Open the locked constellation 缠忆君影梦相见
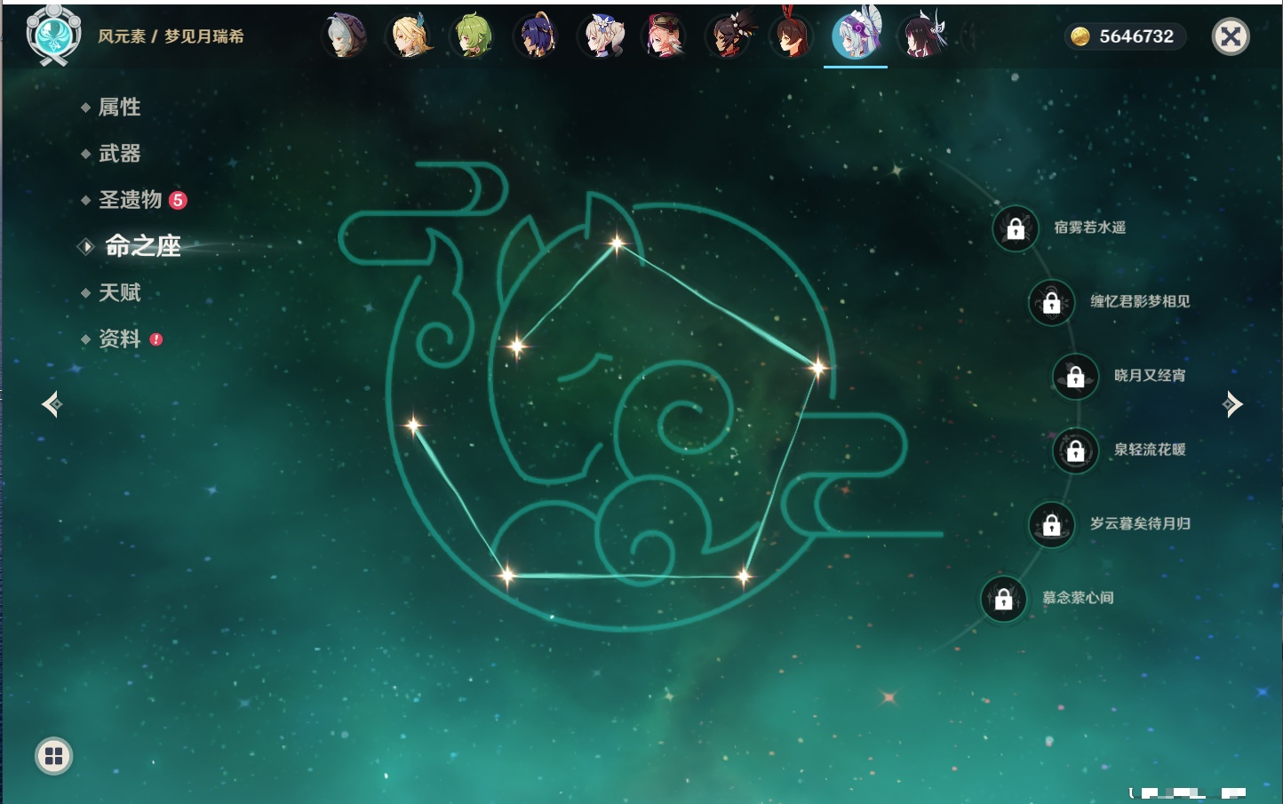This screenshot has width=1283, height=804. tap(1052, 302)
